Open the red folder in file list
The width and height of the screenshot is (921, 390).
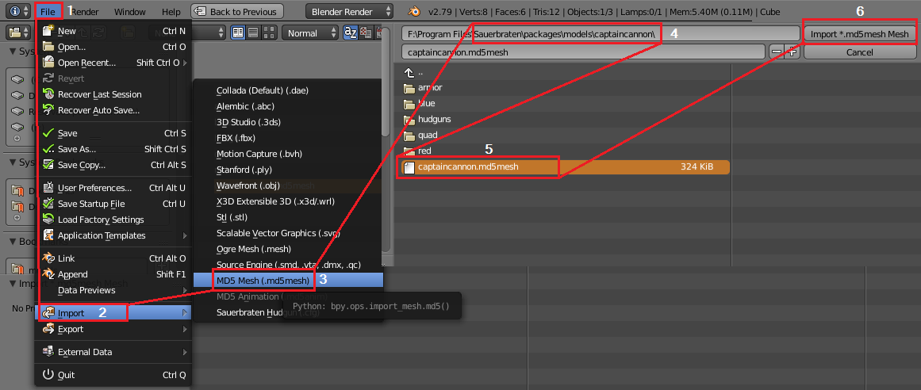coord(424,151)
